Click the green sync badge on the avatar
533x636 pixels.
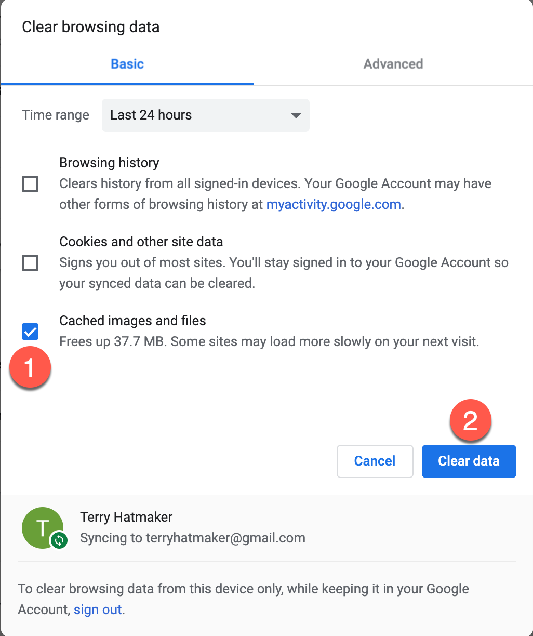point(59,541)
